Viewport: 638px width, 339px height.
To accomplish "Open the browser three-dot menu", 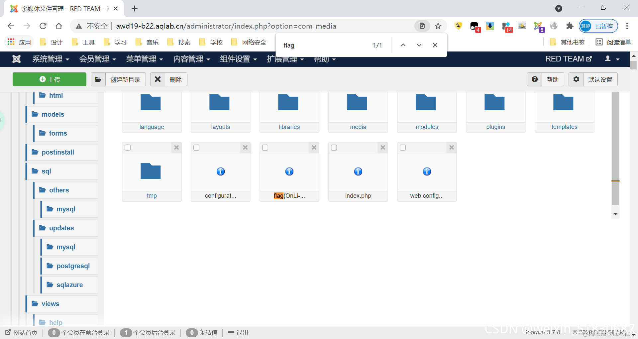I will pos(627,26).
